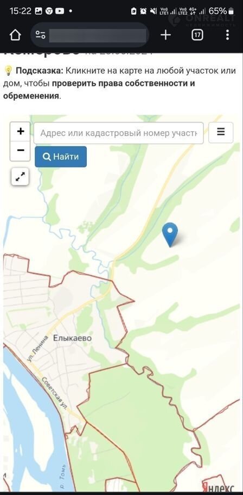Tap the site settings icon in address bar
Viewport: 243px width, 495px height.
click(40, 35)
